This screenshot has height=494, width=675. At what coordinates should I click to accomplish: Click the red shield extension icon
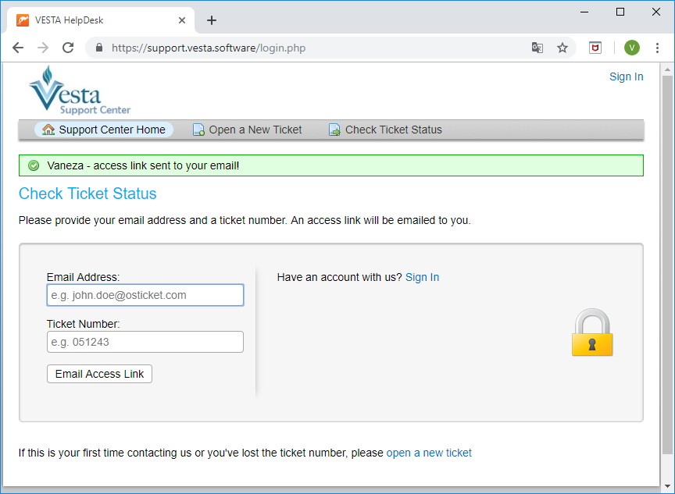[595, 48]
